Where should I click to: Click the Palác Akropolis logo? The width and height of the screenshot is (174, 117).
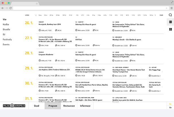[x=14, y=106]
